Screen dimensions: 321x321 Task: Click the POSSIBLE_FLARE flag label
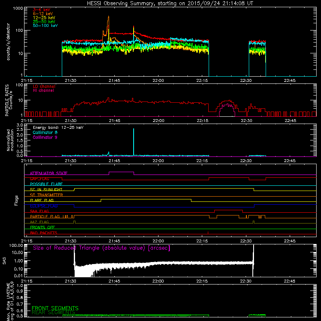point(46,184)
